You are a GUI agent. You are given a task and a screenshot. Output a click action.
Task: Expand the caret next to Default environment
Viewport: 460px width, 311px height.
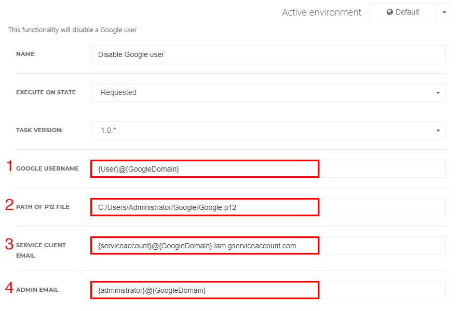coord(444,12)
